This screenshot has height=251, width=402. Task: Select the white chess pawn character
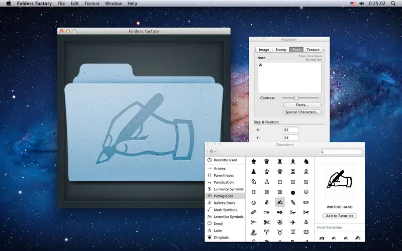[267, 182]
